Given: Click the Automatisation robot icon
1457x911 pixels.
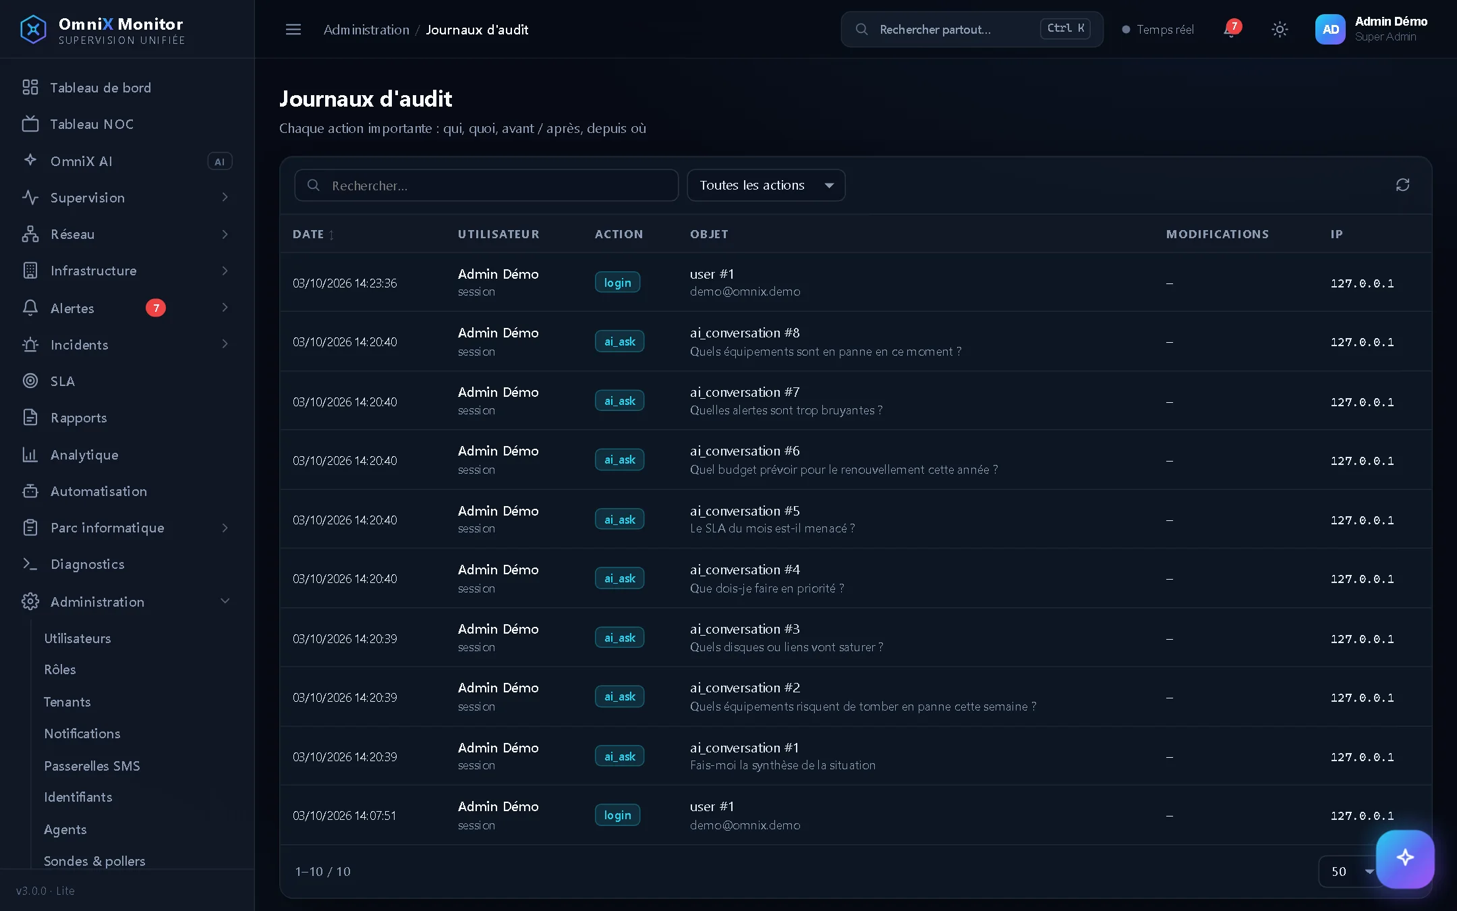Looking at the screenshot, I should [x=30, y=491].
